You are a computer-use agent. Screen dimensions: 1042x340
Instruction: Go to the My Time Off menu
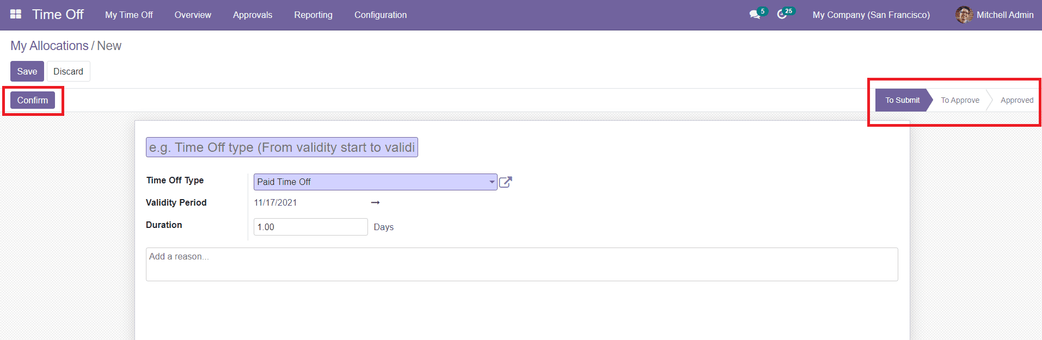click(x=128, y=15)
